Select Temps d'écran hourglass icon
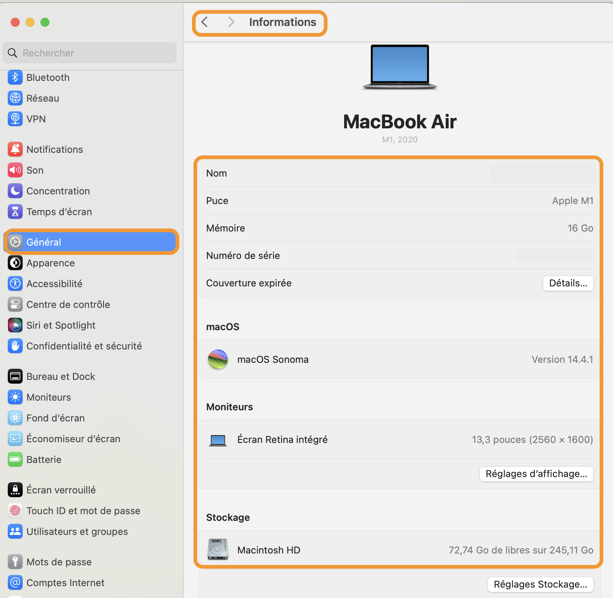The width and height of the screenshot is (613, 598). pos(15,211)
